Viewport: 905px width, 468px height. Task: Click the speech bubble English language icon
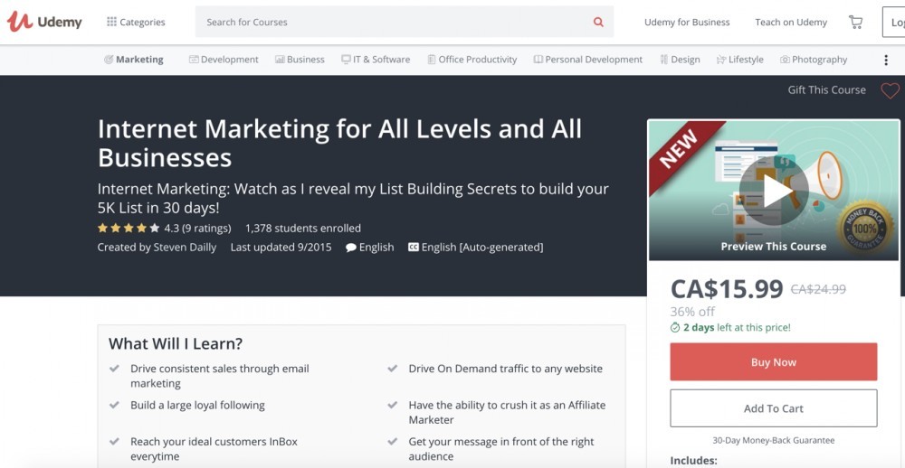(x=351, y=248)
